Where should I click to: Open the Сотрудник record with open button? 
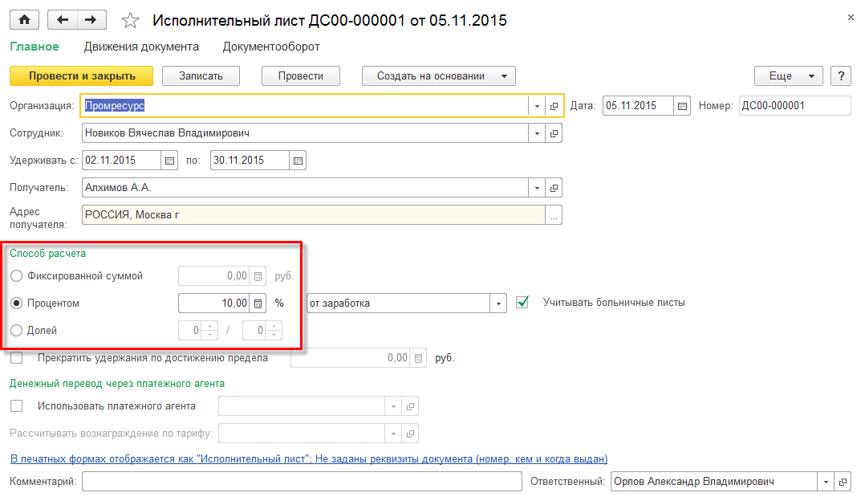[554, 133]
